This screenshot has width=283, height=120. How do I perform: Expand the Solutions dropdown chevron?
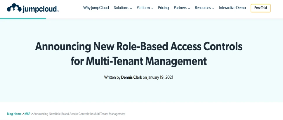tap(131, 8)
